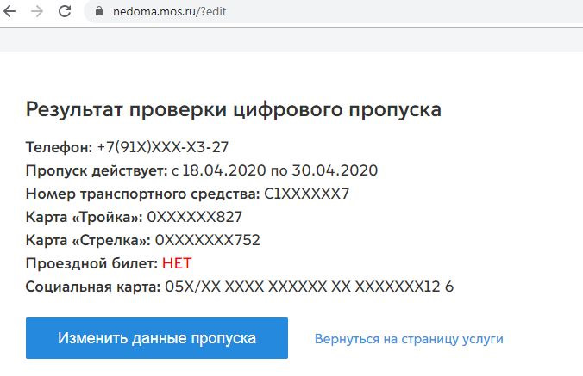Click the "Карта «Тройка»:" label
The image size is (583, 376).
click(85, 217)
